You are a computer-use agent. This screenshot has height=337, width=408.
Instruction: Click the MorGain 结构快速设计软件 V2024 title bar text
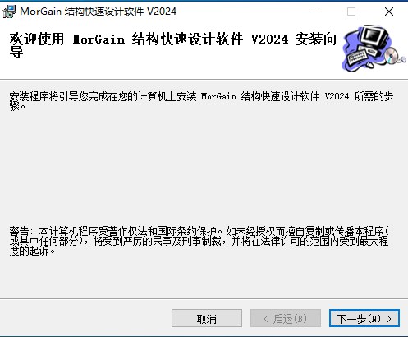click(x=99, y=12)
